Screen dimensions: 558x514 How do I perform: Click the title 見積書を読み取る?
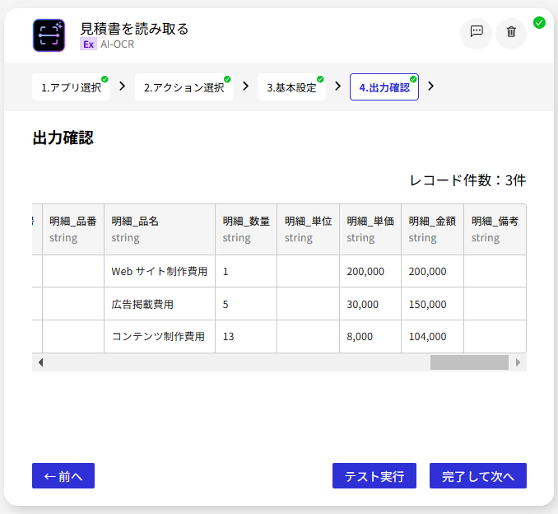click(134, 29)
